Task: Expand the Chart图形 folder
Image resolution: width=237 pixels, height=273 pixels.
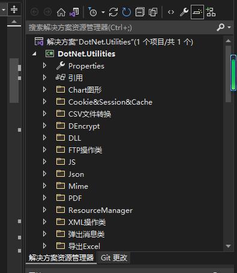Action: pos(44,90)
